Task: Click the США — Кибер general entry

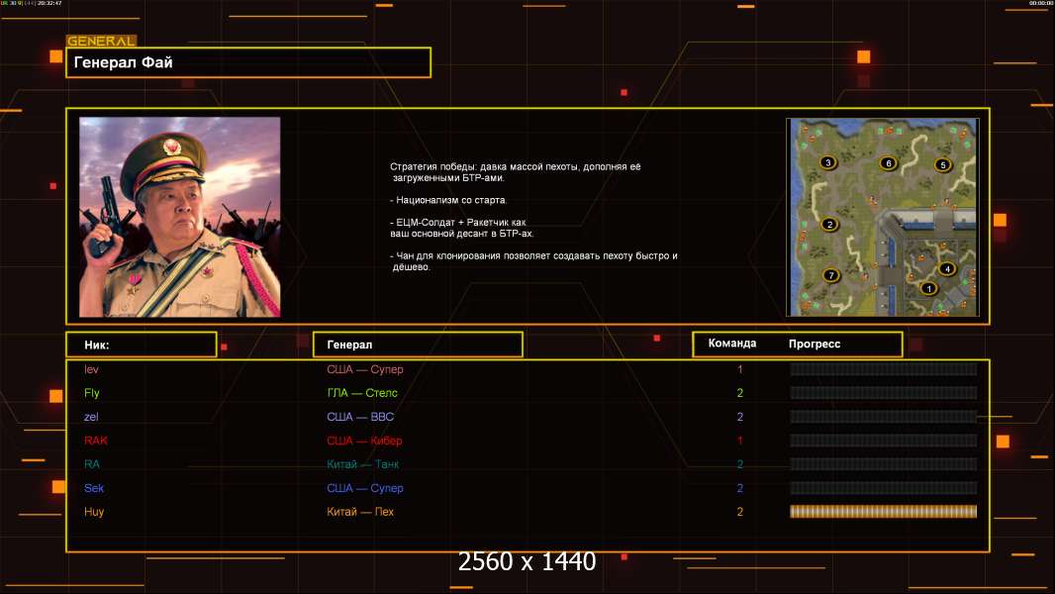Action: (x=364, y=441)
